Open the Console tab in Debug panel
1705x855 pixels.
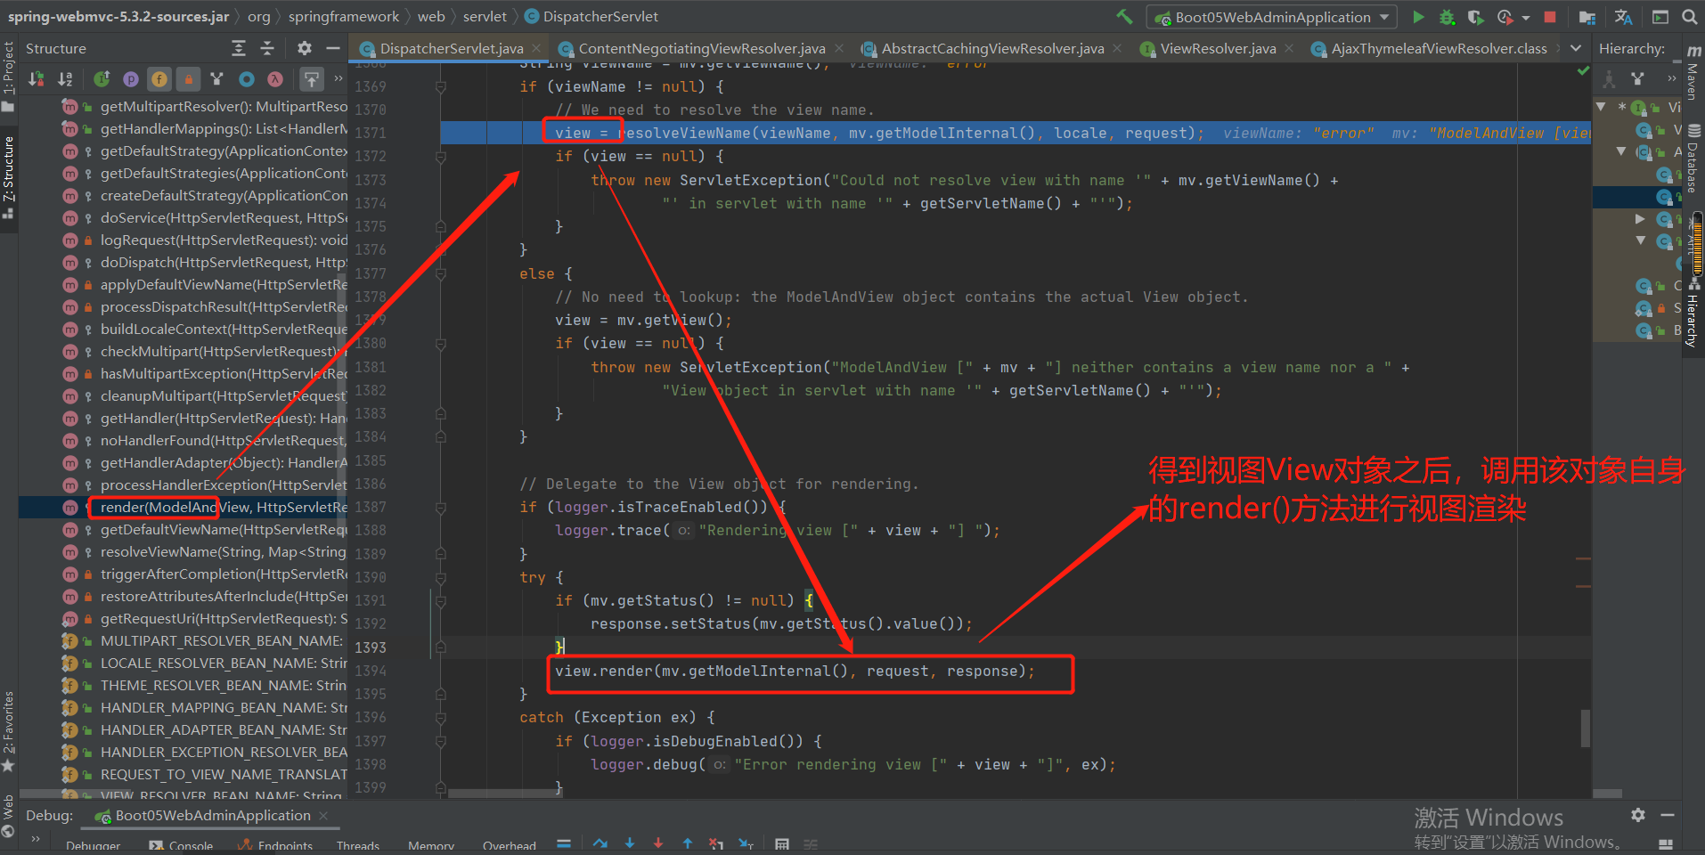[182, 846]
